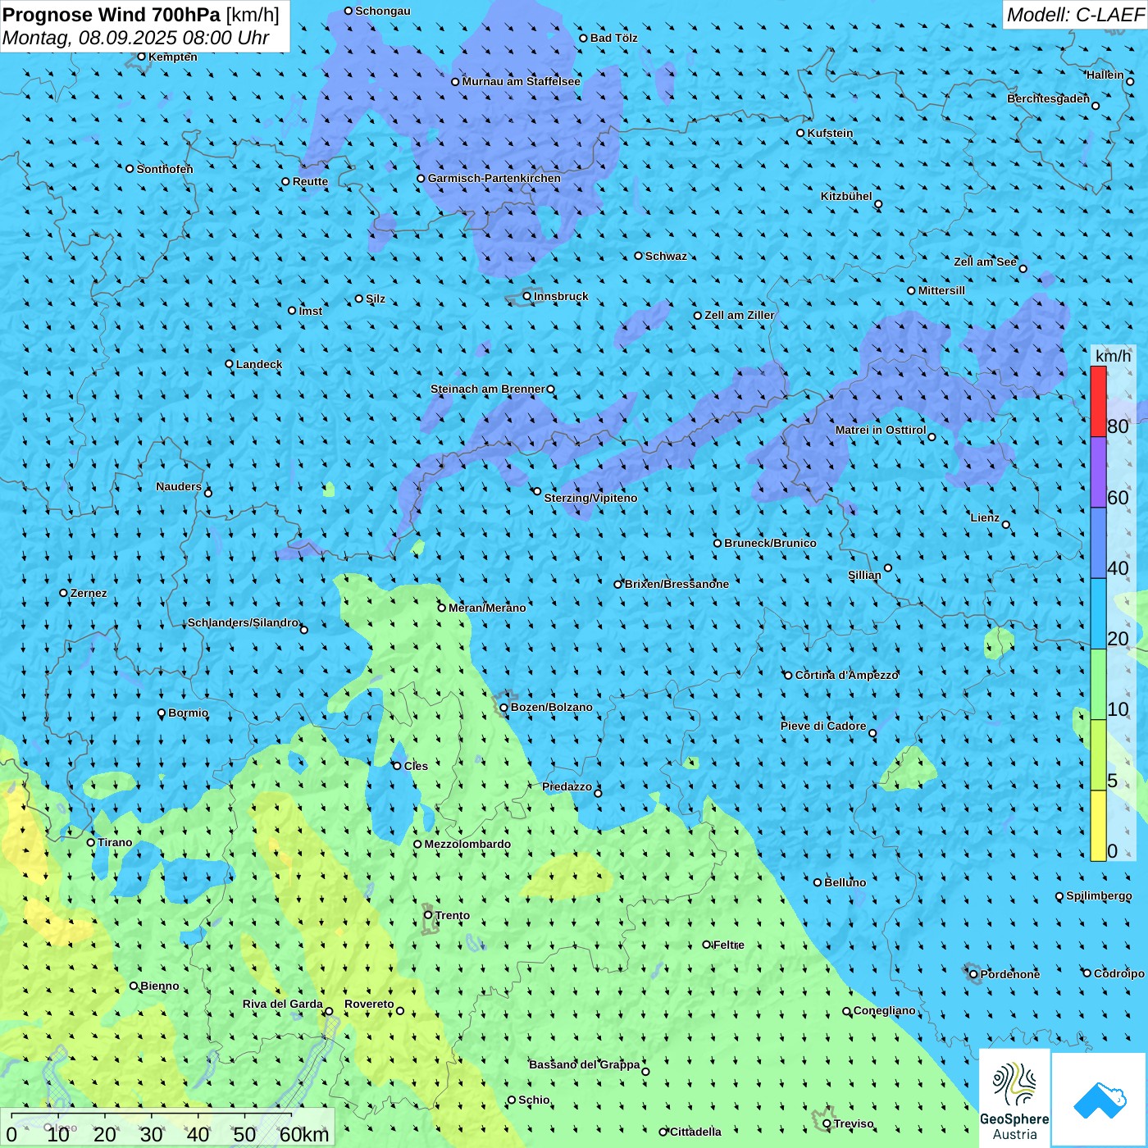Click the 'Murnau am Staffelsee' label
This screenshot has width=1148, height=1148.
point(522,81)
